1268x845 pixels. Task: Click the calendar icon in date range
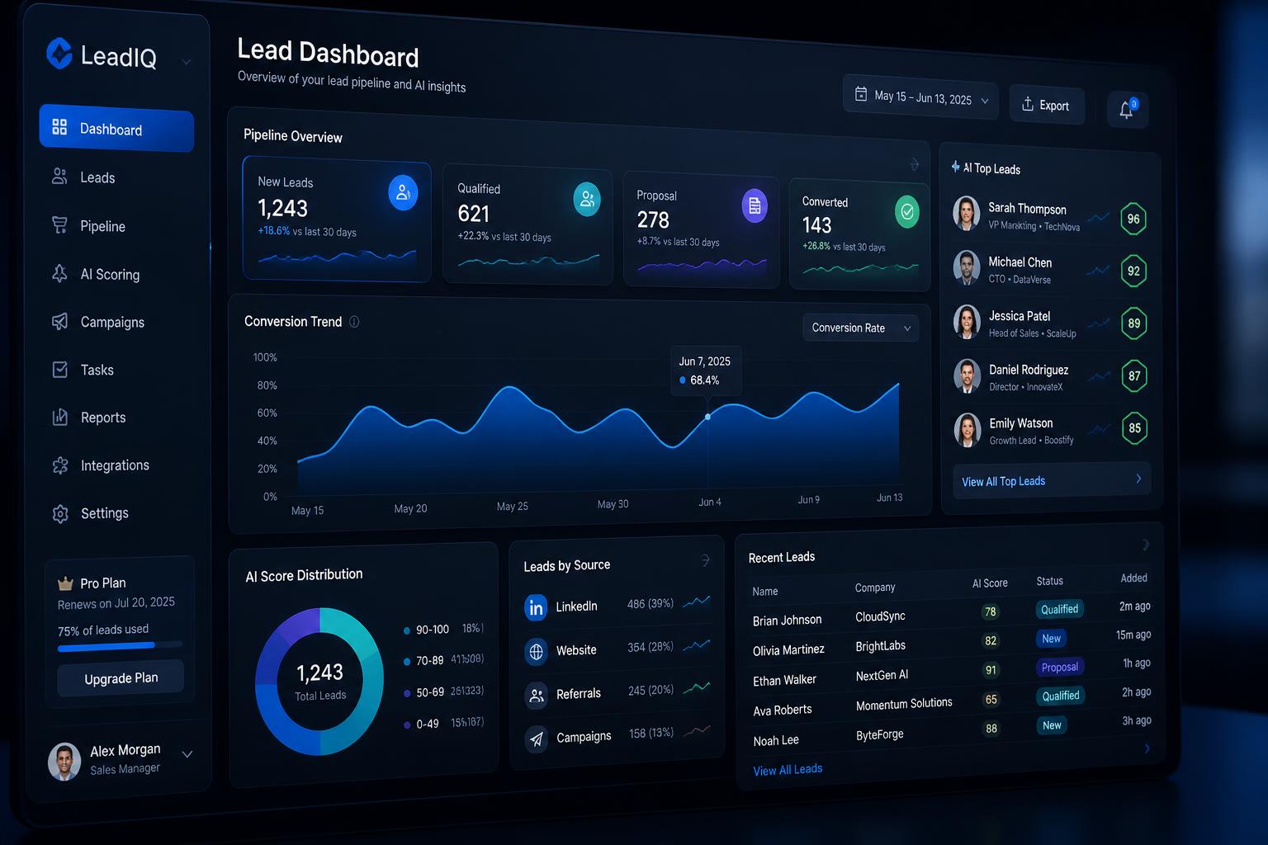(x=860, y=93)
